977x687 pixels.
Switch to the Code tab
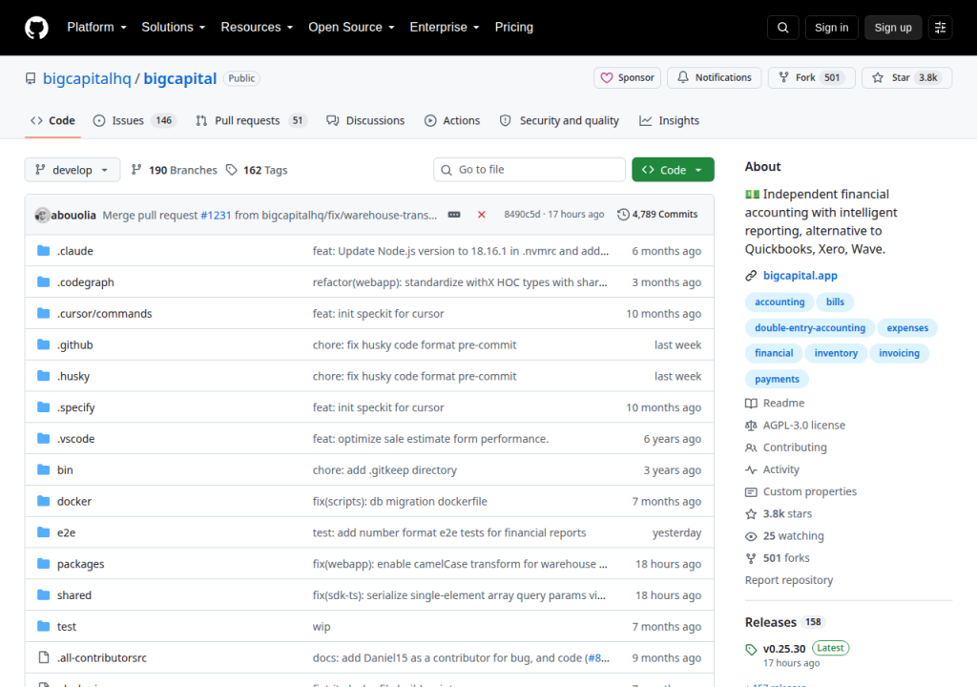[x=53, y=120]
